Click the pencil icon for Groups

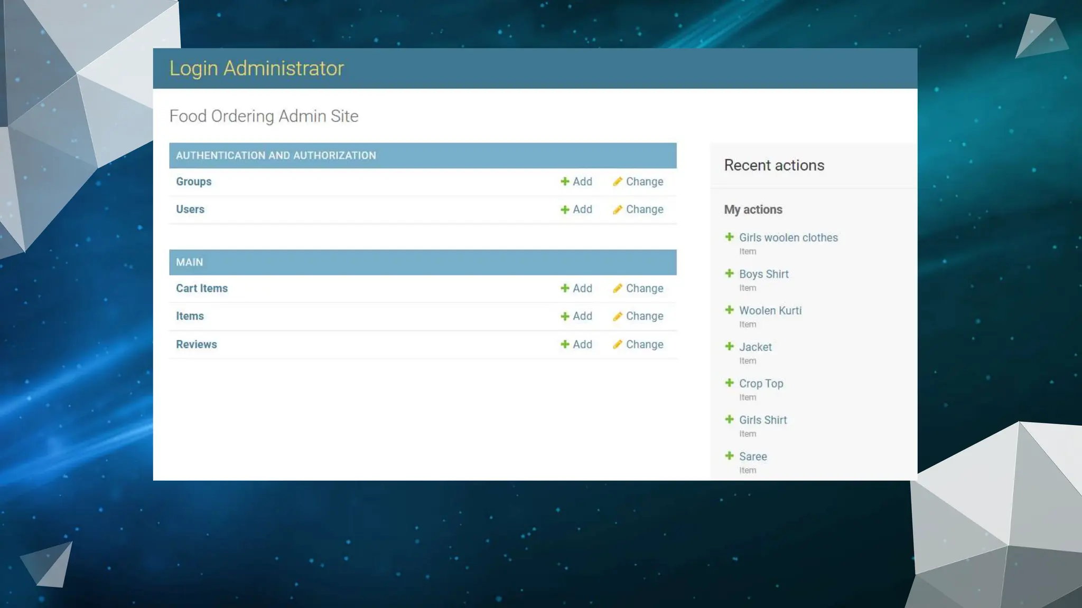[617, 182]
